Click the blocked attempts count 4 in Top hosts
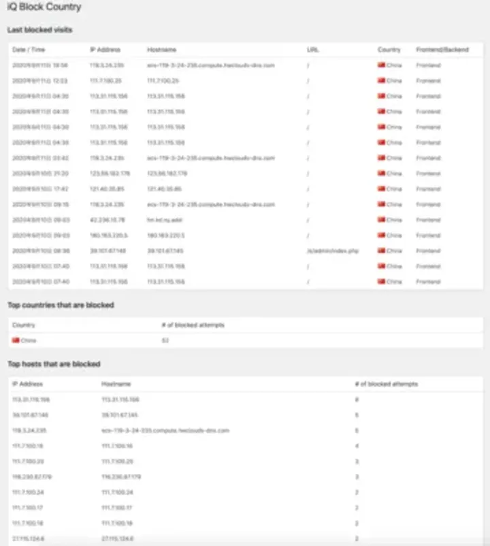This screenshot has width=490, height=546. (x=357, y=446)
